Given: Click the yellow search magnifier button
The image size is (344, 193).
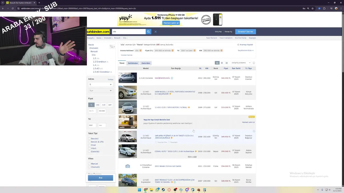Looking at the screenshot, I should click(148, 32).
